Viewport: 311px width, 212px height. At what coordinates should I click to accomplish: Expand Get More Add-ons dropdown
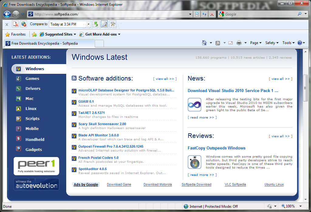point(119,34)
